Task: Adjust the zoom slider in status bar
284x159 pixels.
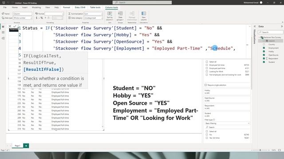Action: click(x=260, y=150)
